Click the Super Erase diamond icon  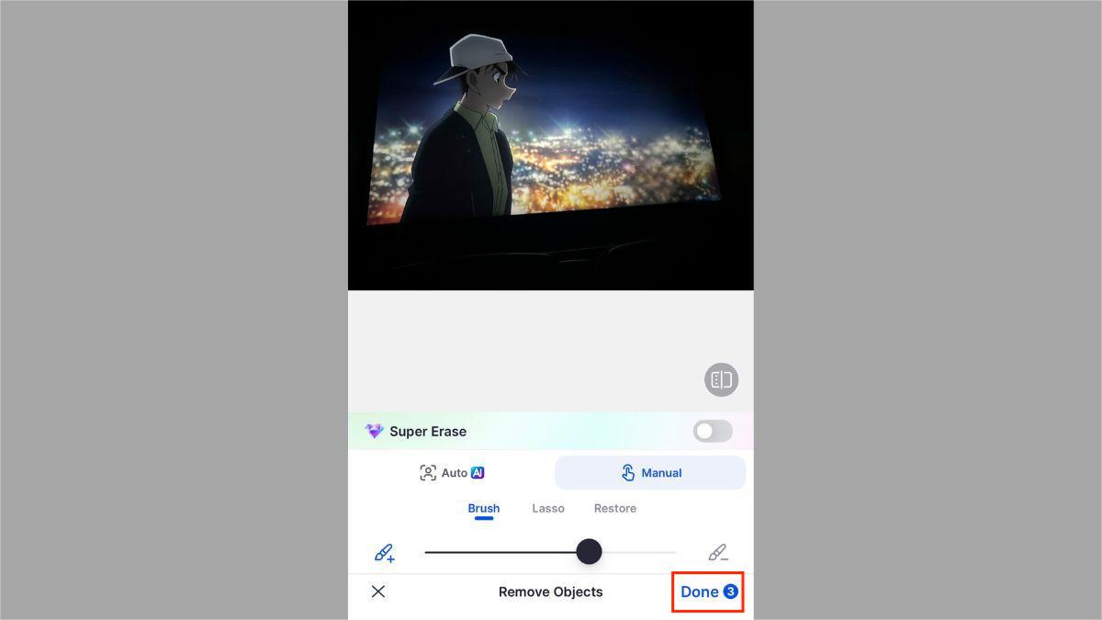click(x=374, y=431)
